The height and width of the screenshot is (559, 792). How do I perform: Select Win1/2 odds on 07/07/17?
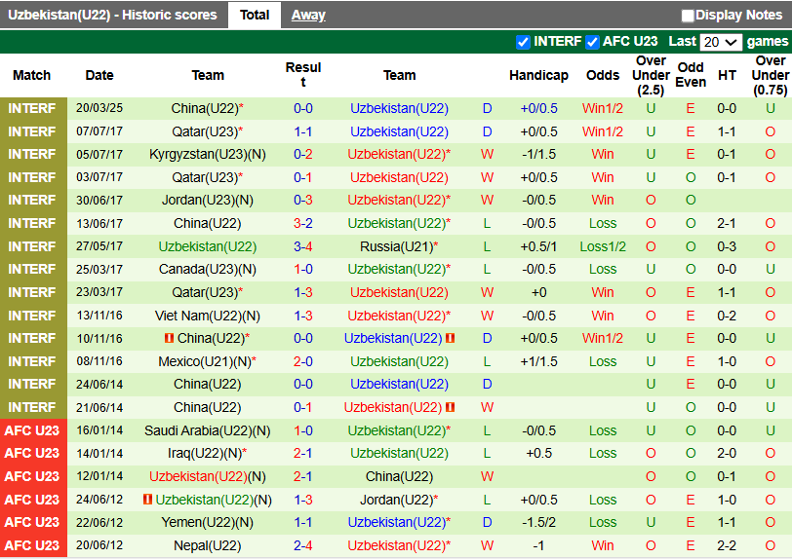click(x=603, y=131)
